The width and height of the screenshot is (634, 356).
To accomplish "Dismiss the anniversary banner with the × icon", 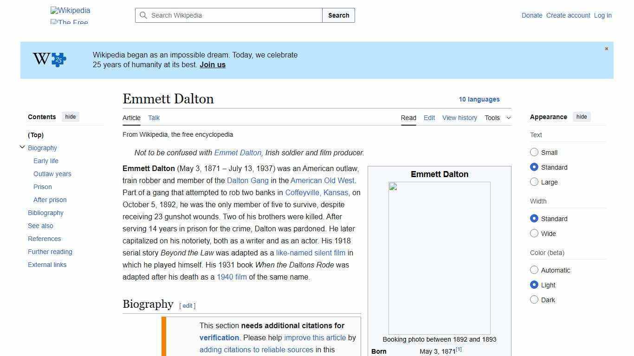I will click(606, 48).
